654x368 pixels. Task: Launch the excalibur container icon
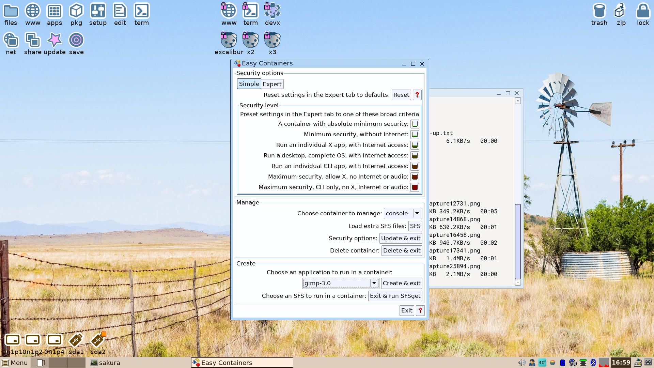click(229, 44)
